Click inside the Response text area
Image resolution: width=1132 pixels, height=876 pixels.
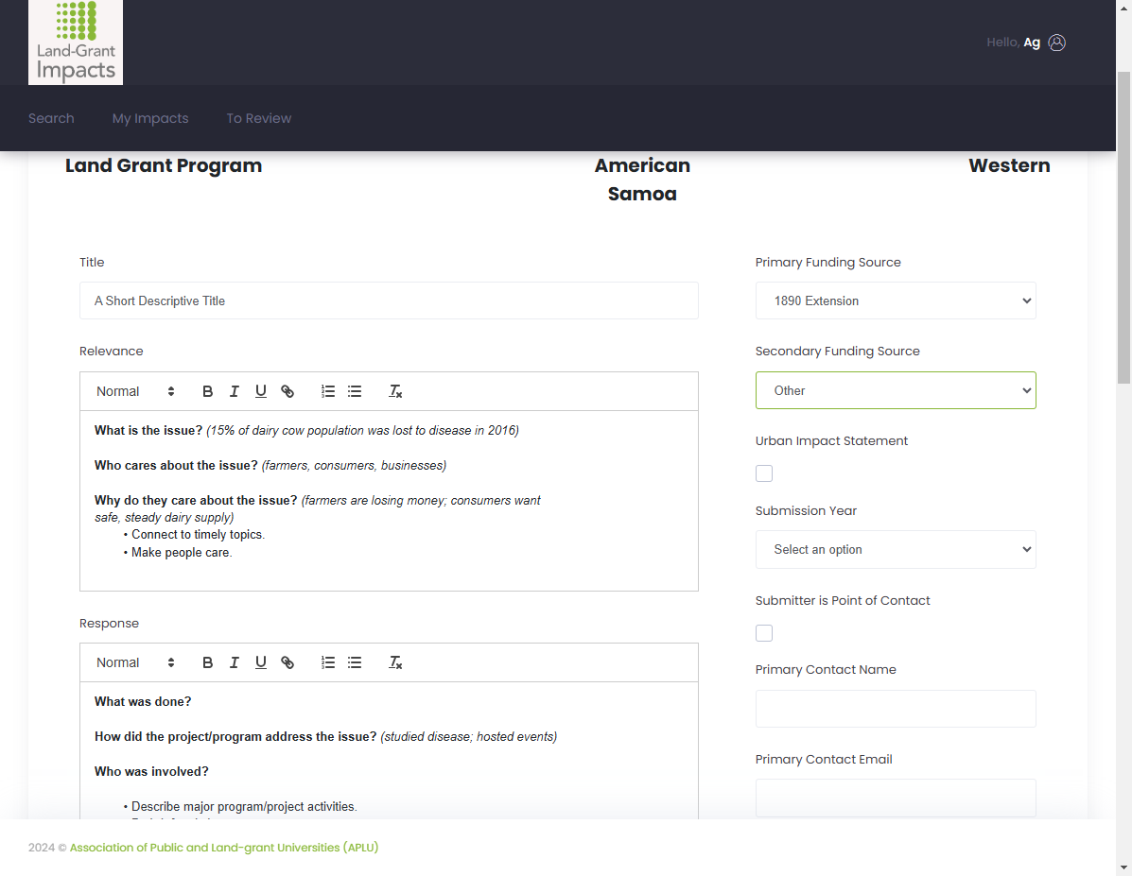[389, 750]
